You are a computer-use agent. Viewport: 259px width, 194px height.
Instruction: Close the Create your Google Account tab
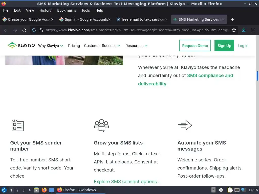pos(52,19)
